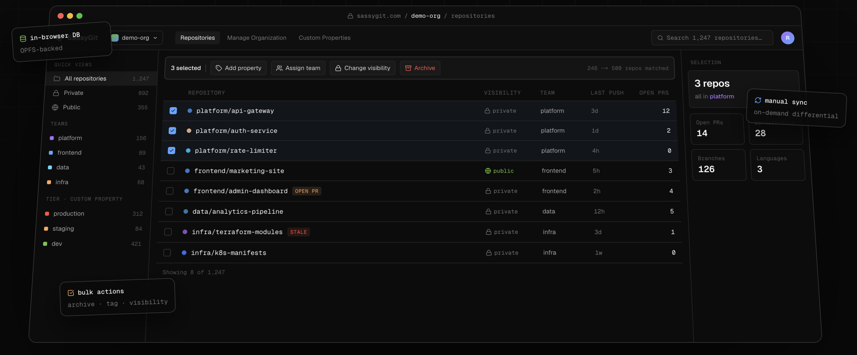
Task: Click the checkbox icon on bulk actions card
Action: point(71,293)
